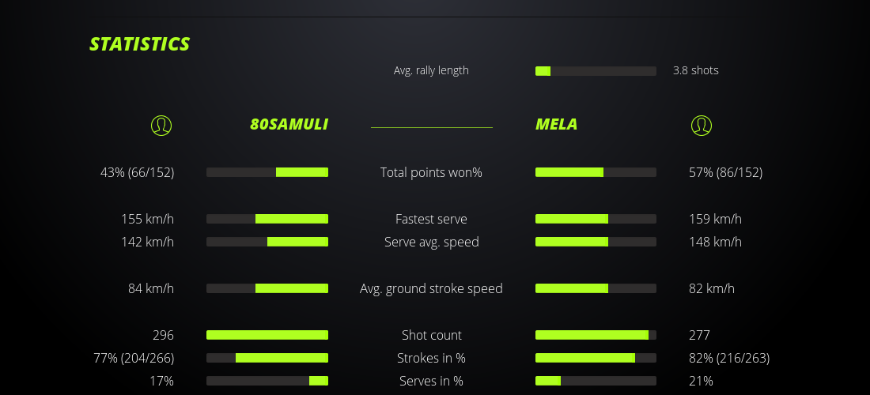Click 80SAMULI's Shot count bar

click(267, 335)
